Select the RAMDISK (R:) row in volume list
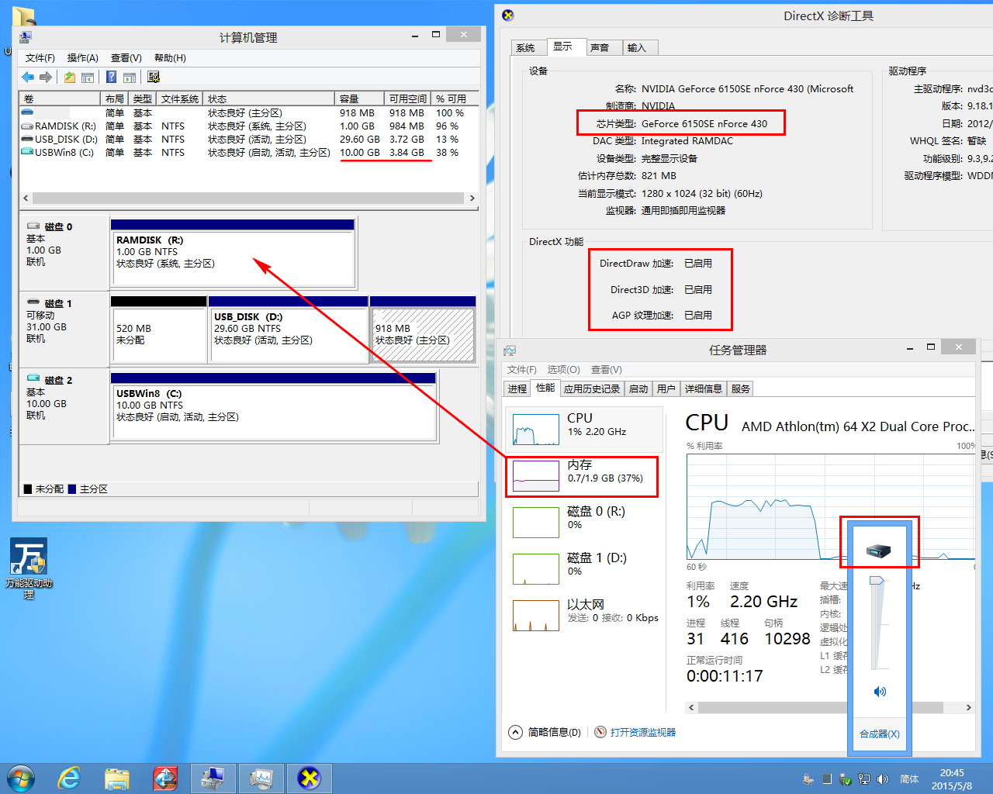Viewport: 993px width, 794px height. coord(248,126)
